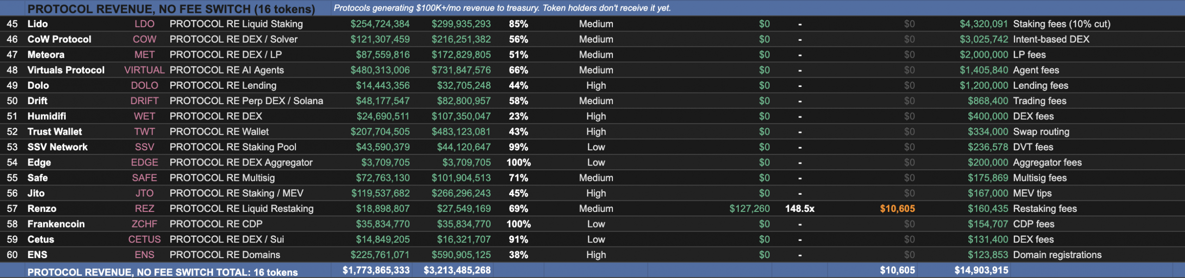Click row number 52 for Trust Wallet
This screenshot has height=278, width=1185.
coord(12,132)
